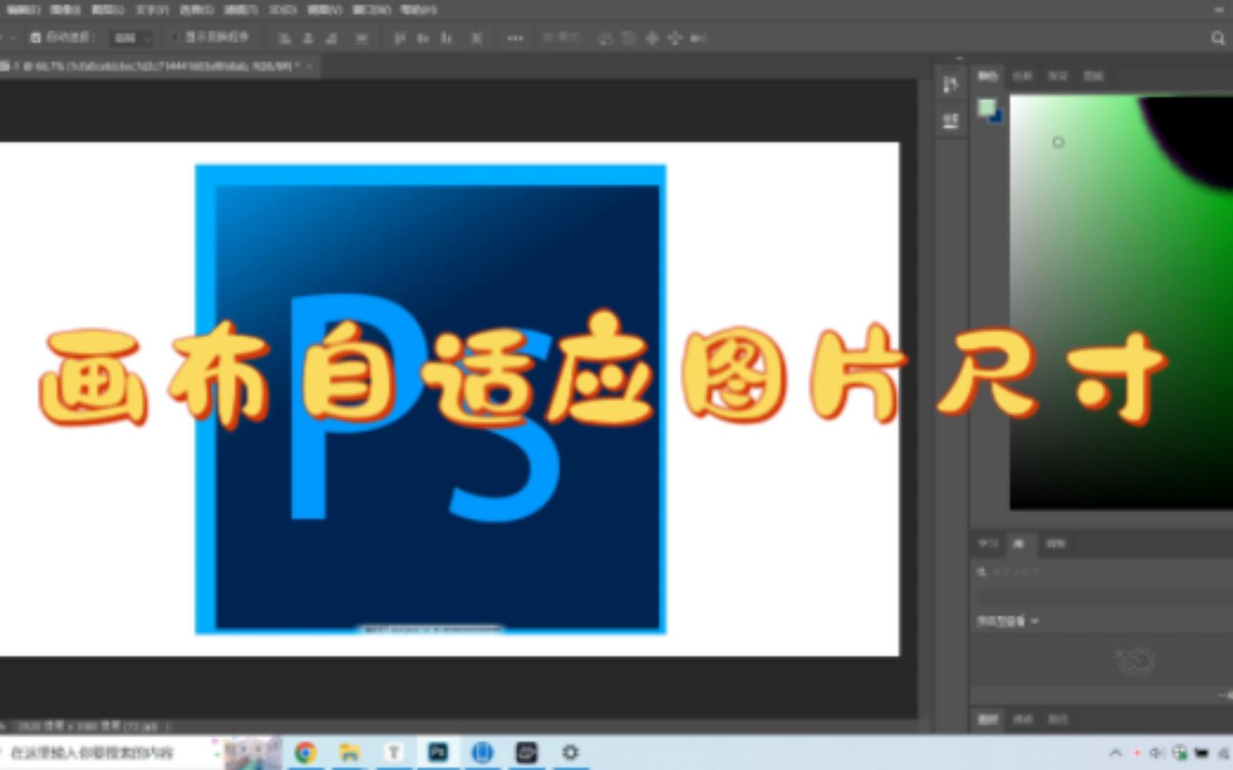
Task: Close the open document tab
Action: (310, 66)
